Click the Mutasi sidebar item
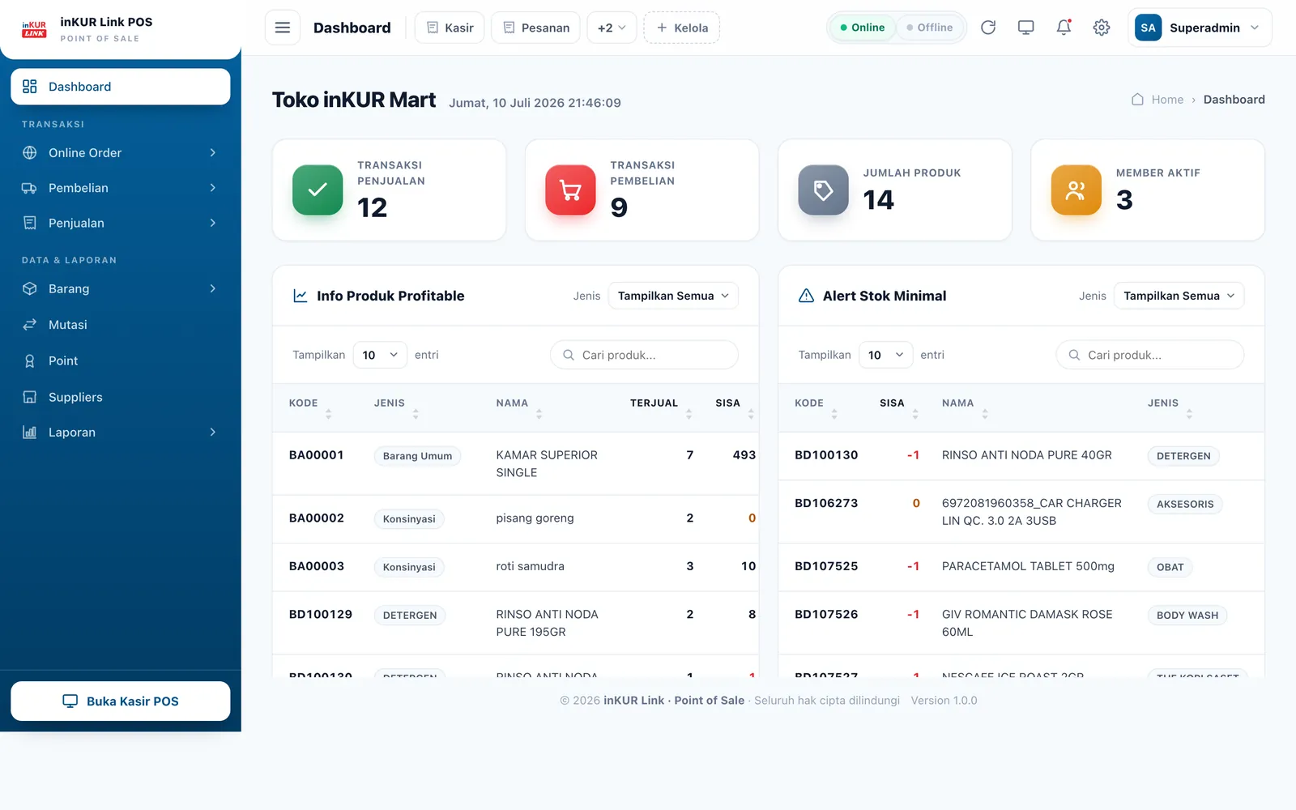 pyautogui.click(x=120, y=325)
